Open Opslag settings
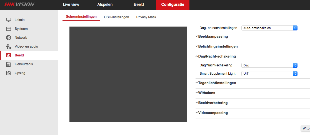Viewport: 310px width, 135px height. [20, 73]
